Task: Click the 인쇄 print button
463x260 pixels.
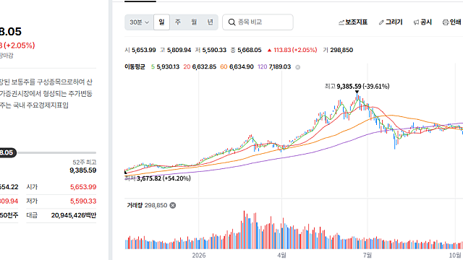Action: click(451, 22)
